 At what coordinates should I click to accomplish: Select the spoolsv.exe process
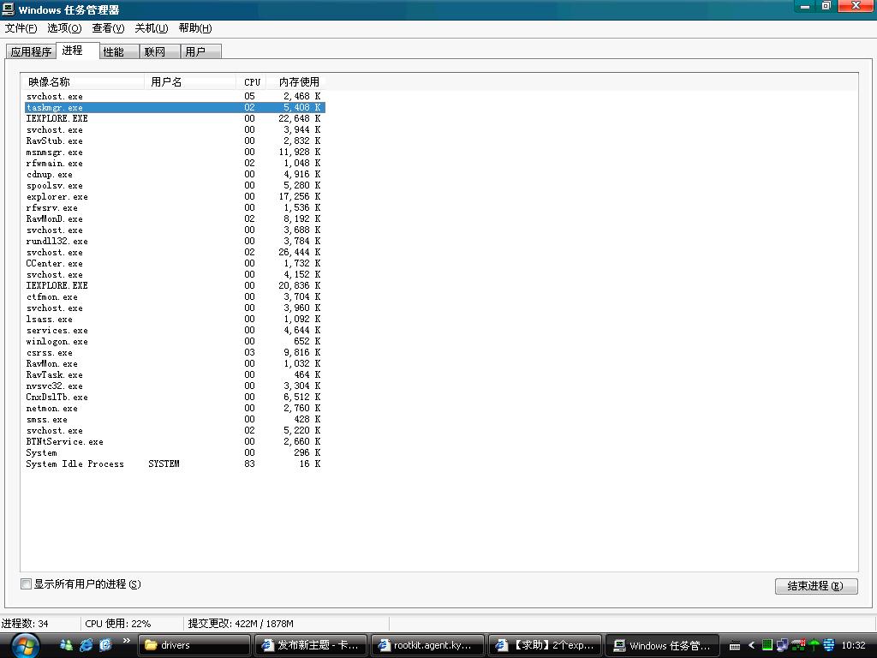point(175,185)
